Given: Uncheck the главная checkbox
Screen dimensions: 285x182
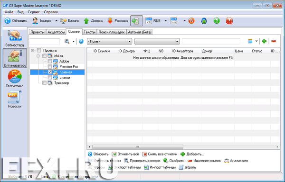Looking at the screenshot, I should coord(49,72).
